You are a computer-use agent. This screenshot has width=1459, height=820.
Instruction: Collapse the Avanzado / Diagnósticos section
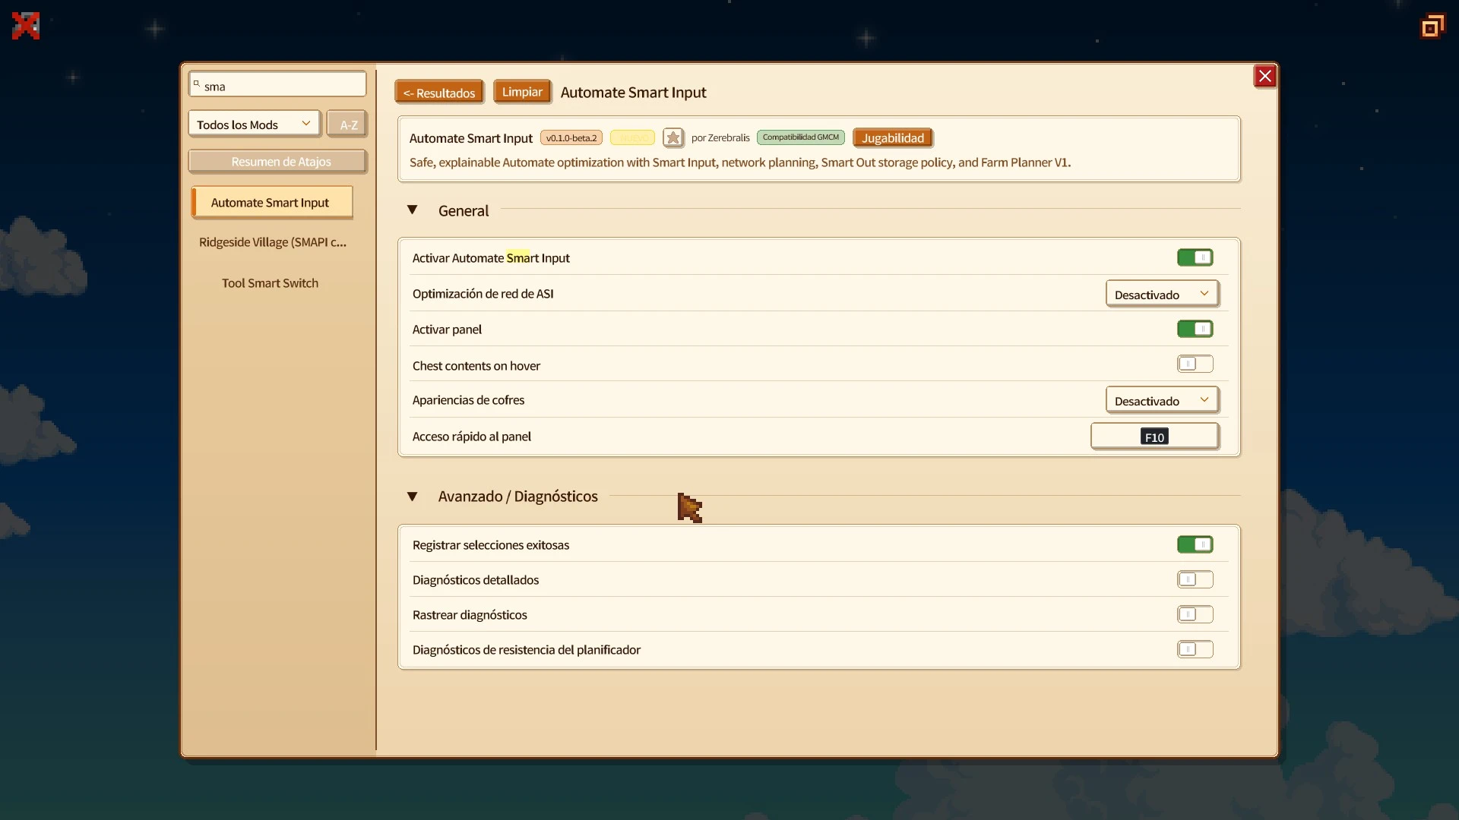412,497
